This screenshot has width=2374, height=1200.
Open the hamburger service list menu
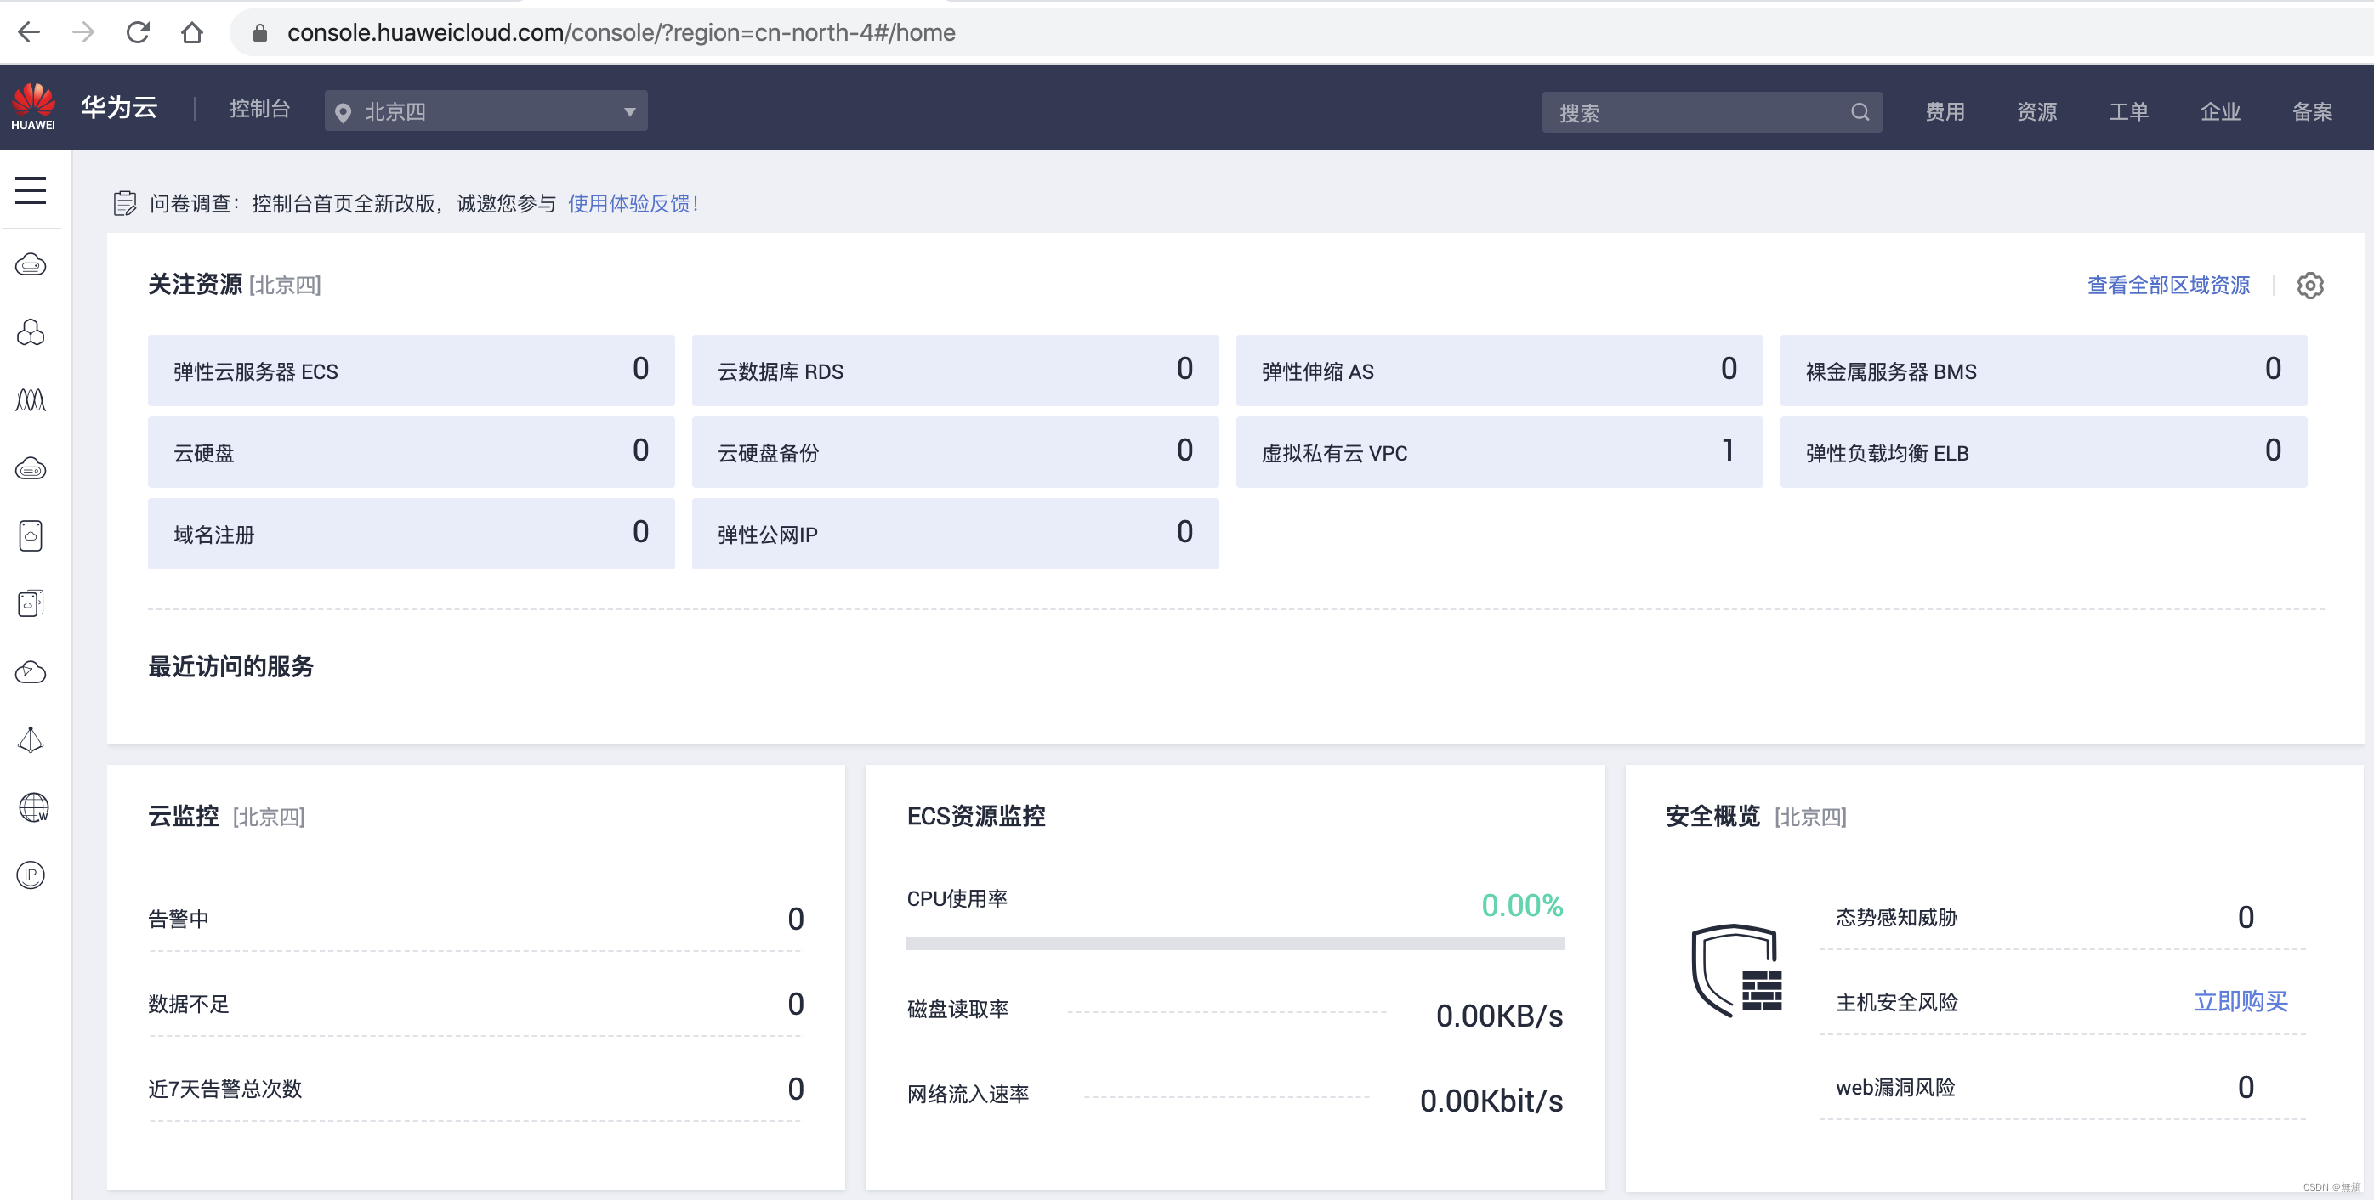pos(31,190)
